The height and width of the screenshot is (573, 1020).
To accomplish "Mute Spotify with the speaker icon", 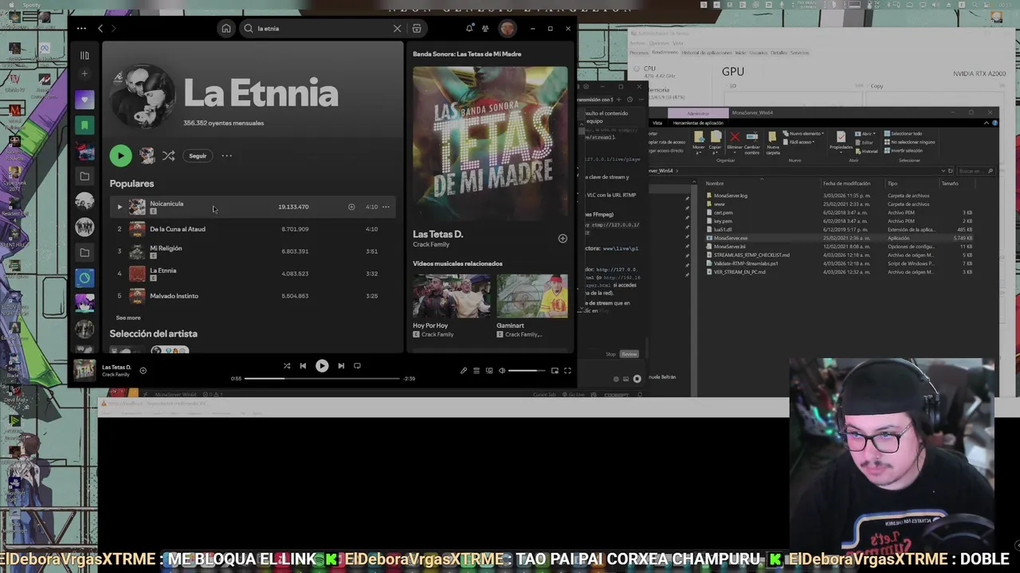I will coord(502,371).
